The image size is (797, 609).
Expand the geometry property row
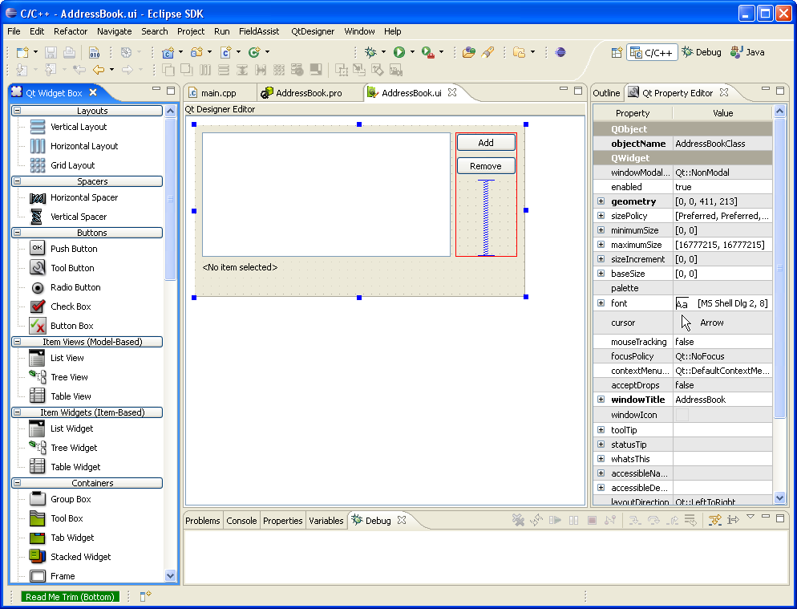pos(601,201)
